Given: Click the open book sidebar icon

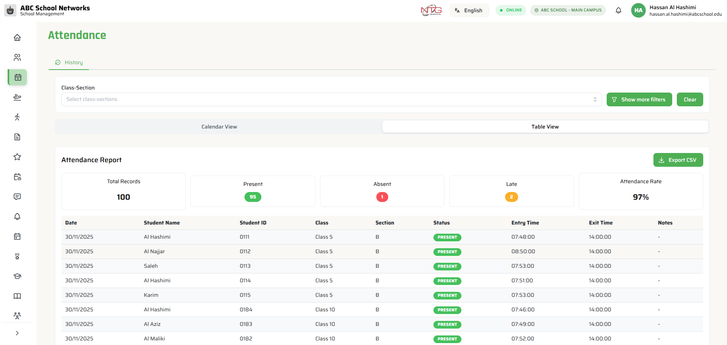Looking at the screenshot, I should [x=17, y=296].
